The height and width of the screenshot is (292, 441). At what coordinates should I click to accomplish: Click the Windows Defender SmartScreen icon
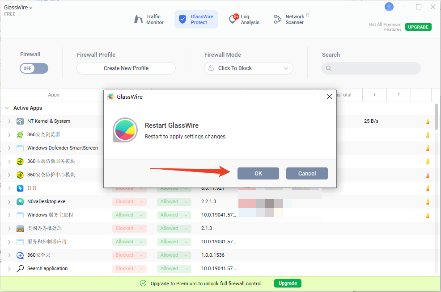click(x=20, y=148)
